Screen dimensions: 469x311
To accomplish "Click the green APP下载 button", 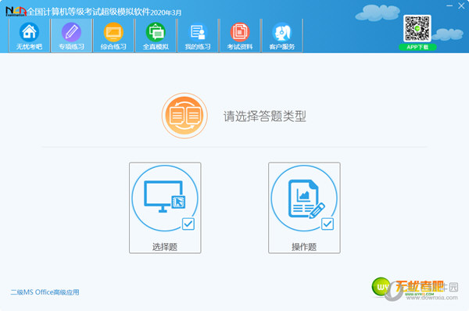I will tap(417, 47).
